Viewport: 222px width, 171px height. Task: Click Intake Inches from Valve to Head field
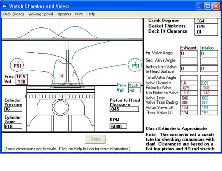click(209, 69)
